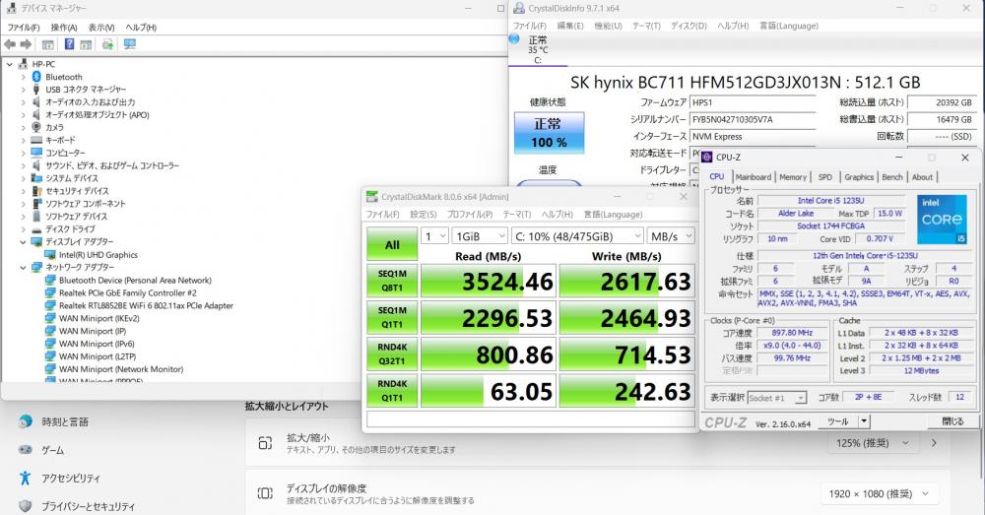Click the scan hardware changes monitor icon
This screenshot has height=515, width=985.
pos(129,44)
